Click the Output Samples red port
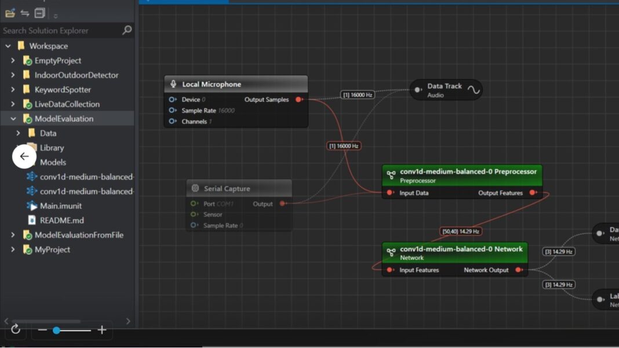The height and width of the screenshot is (348, 619). click(x=299, y=100)
